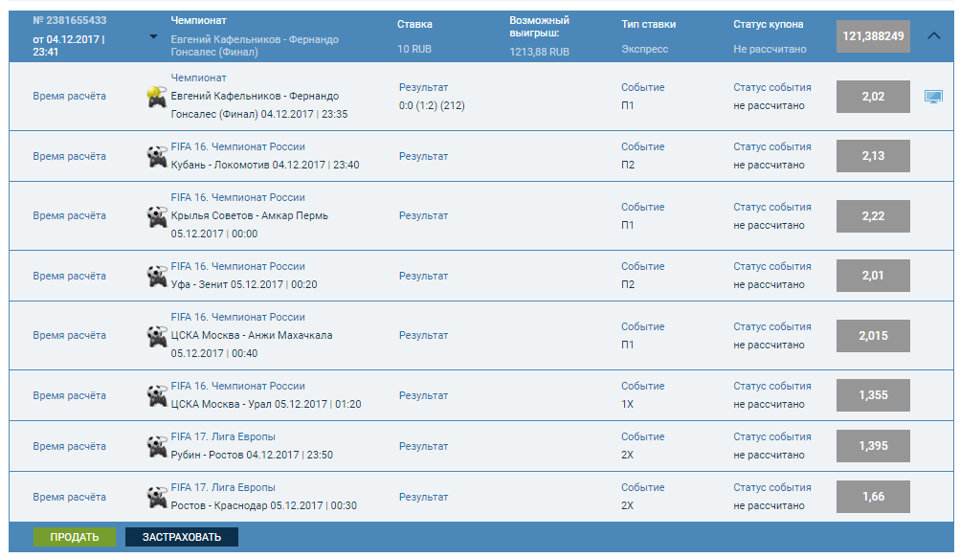This screenshot has height=558, width=960.
Task: Click FIFA 16 league link above ЦСКА - Урал
Action: coord(237,386)
